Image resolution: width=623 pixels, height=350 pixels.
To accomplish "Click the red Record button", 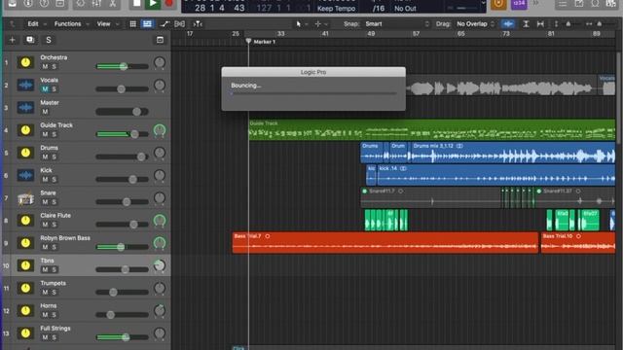I will 168,4.
